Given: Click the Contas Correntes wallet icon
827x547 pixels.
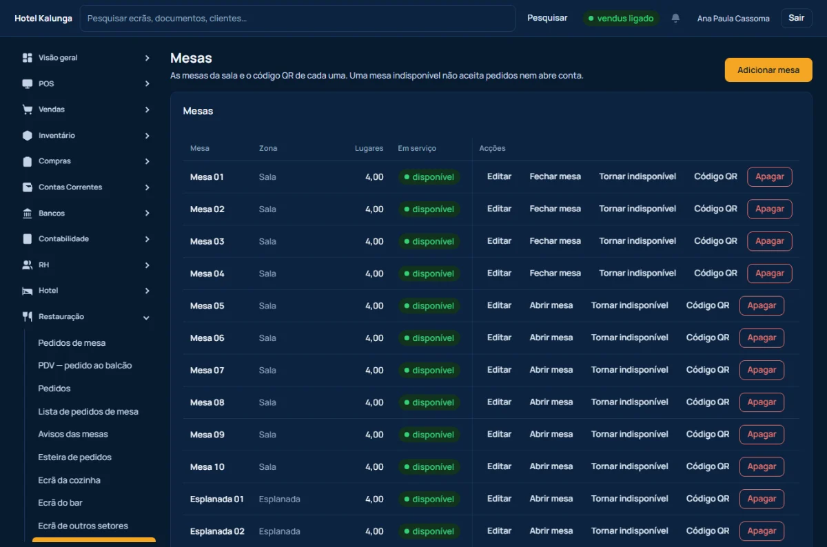Looking at the screenshot, I should [x=28, y=187].
